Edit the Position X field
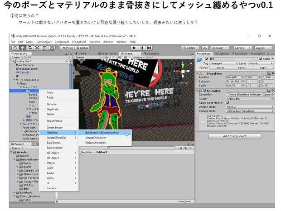 (235, 77)
